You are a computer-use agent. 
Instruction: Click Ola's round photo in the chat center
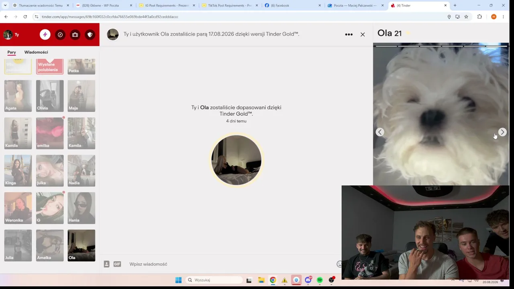237,160
